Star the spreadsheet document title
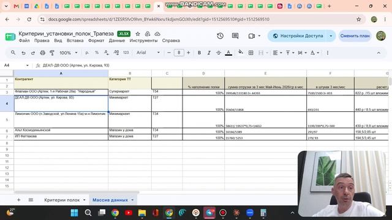 click(x=138, y=34)
